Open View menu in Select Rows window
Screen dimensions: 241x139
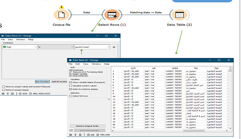(10, 40)
